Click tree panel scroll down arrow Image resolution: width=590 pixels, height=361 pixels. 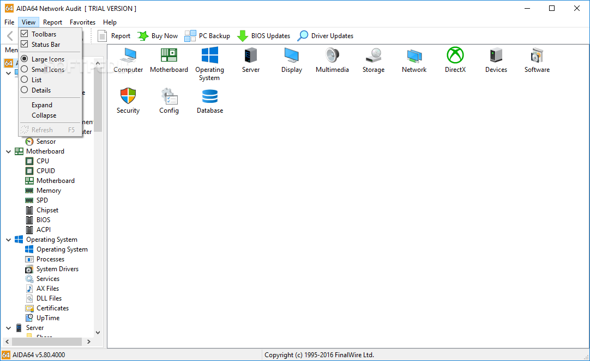tap(98, 333)
